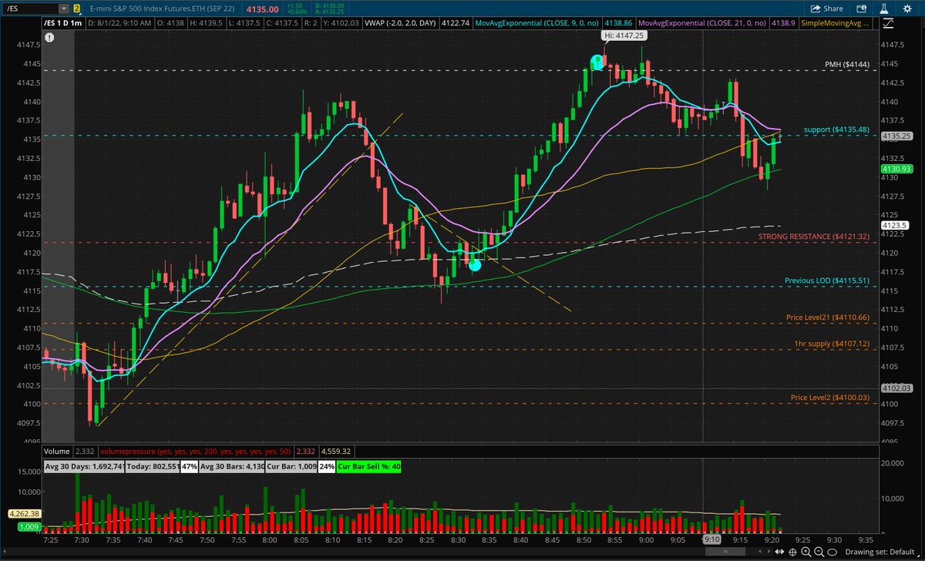
Task: Click the green Cur Bar Sell % label
Action: 368,466
